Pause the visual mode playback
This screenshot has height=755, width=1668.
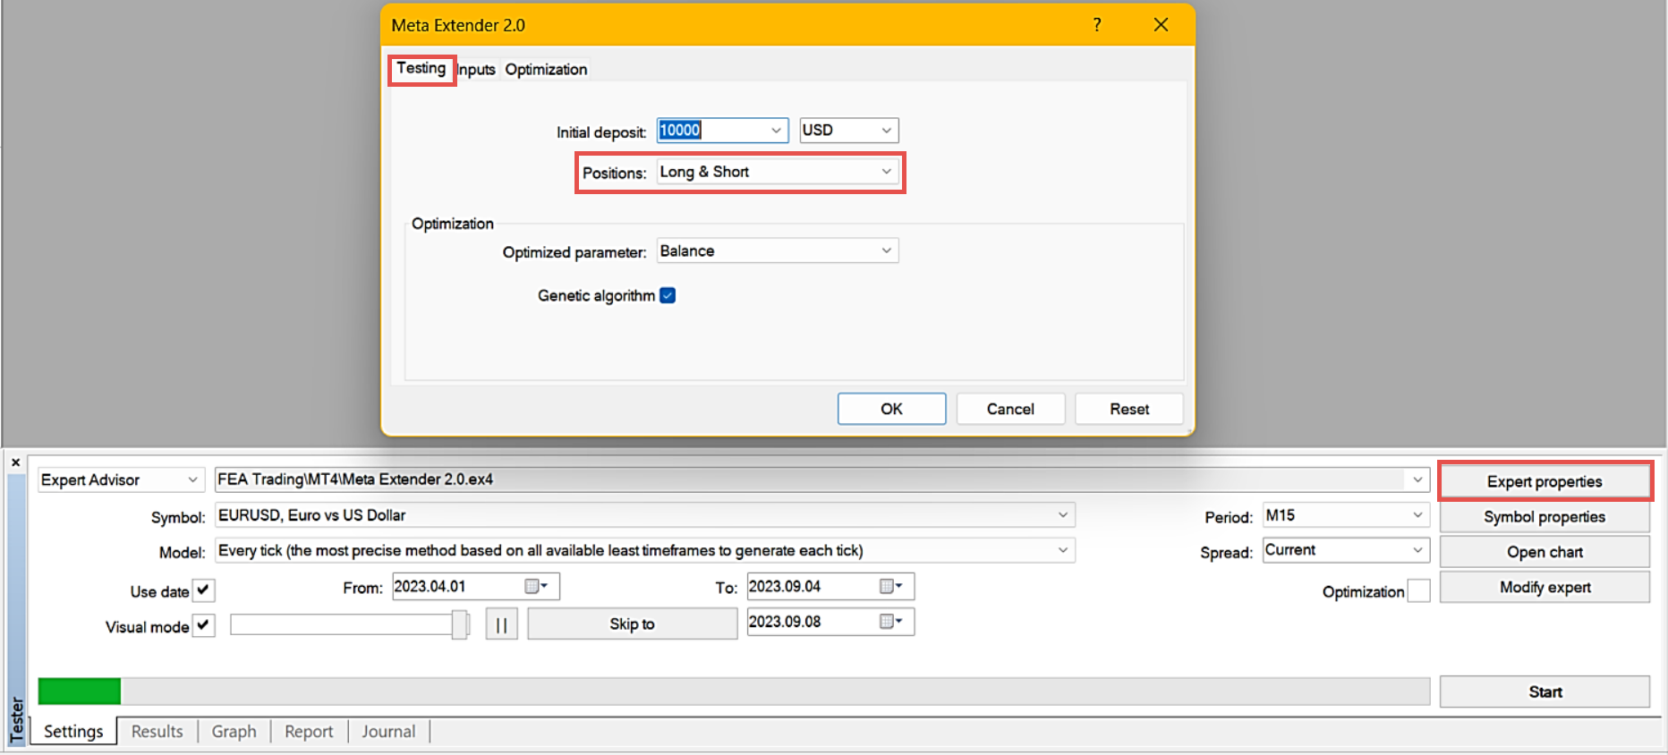tap(502, 624)
